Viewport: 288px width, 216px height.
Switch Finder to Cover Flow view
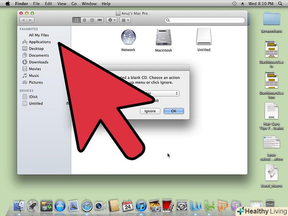[x=100, y=20]
